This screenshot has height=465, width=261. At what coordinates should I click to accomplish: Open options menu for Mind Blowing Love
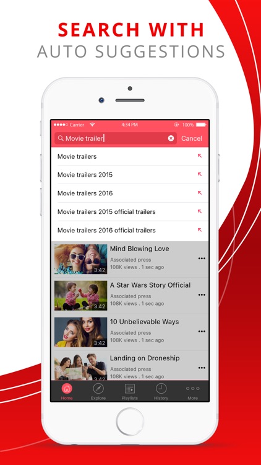point(202,259)
